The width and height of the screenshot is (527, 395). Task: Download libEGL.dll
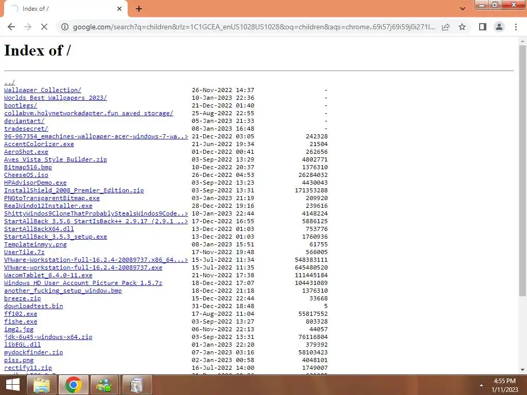click(x=23, y=345)
